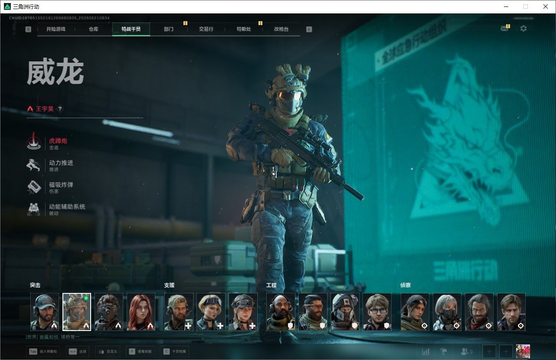
Task: Open the 自定义 customize button
Action: 108,352
